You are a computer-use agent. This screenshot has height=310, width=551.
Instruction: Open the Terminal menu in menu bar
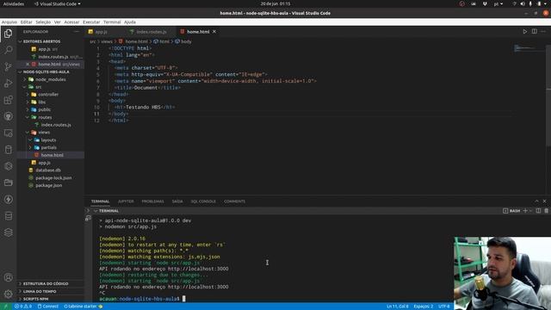click(112, 22)
